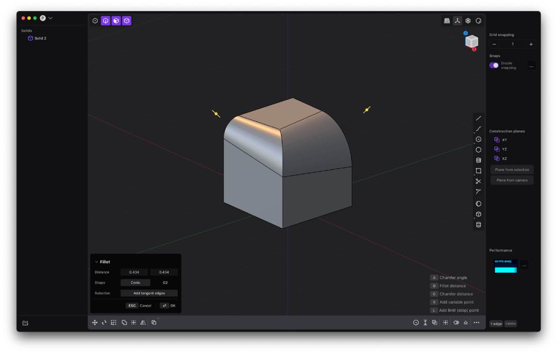The image size is (557, 353).
Task: Choose the center circle tool
Action: pos(478,139)
